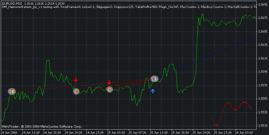Select the blue buy arrow near 25 Jun 11:30
Screen dimensions: 269x135
[153, 91]
